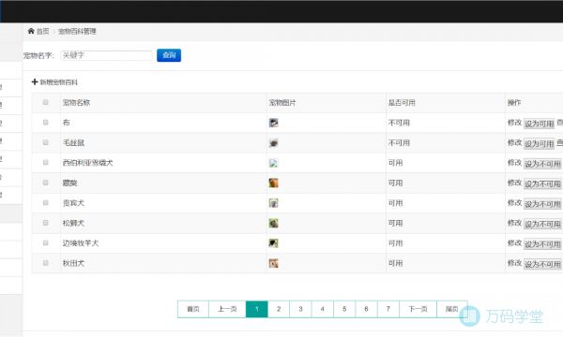Check the checkbox for 秋田犬 row
563x337 pixels.
click(x=46, y=263)
